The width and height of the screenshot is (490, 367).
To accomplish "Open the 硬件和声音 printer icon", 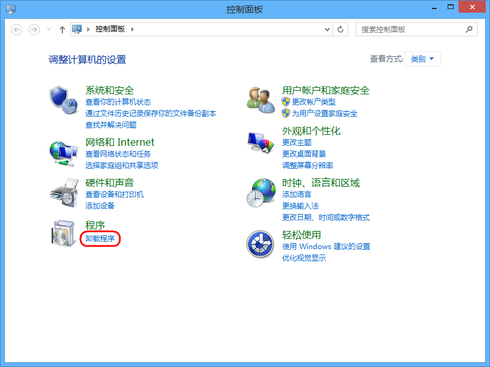I will [64, 193].
